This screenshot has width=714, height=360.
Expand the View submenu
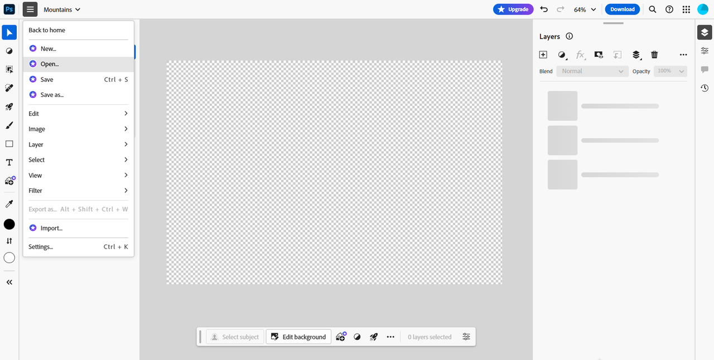pyautogui.click(x=79, y=175)
